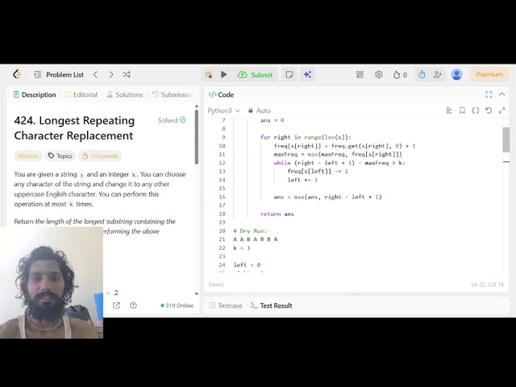Click the 'left = 0' line in editor
Viewport: 516px width, 387px height.
click(247, 265)
